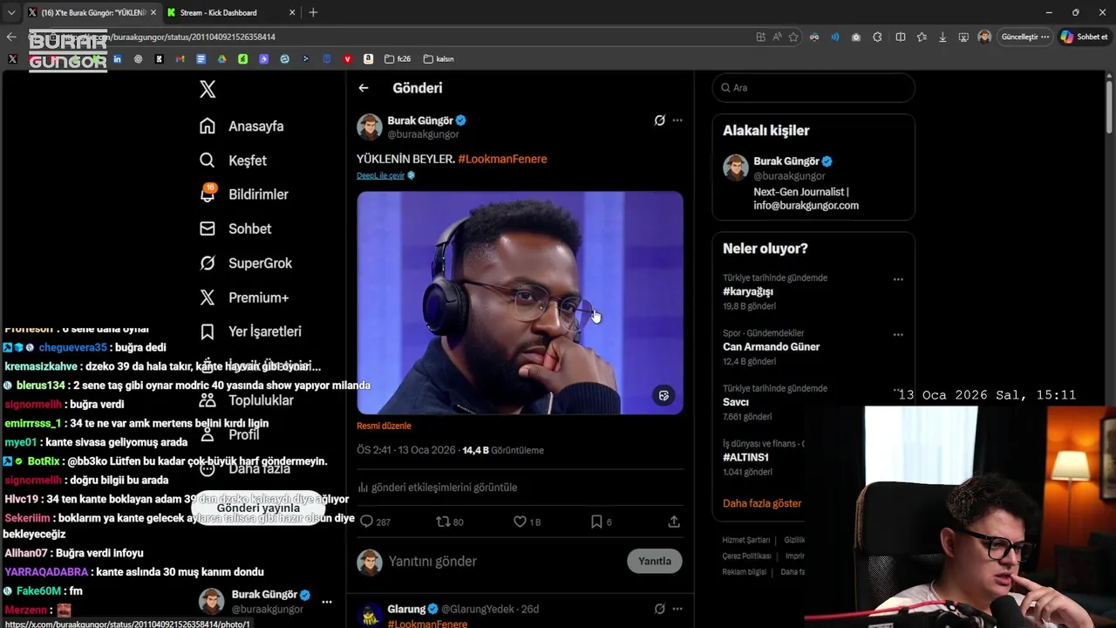The height and width of the screenshot is (628, 1116).
Task: Click the browser profile avatar
Action: coord(984,37)
